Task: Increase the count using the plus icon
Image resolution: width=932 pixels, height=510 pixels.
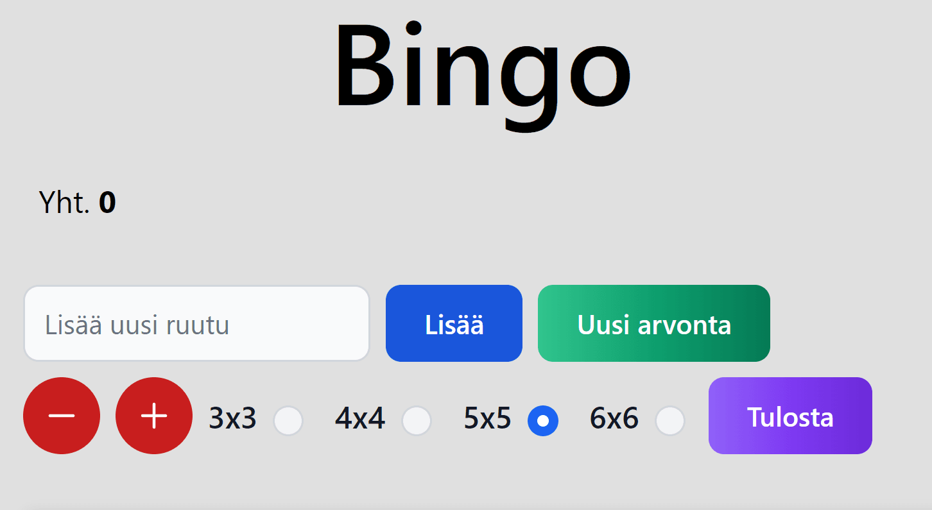Action: pyautogui.click(x=153, y=416)
